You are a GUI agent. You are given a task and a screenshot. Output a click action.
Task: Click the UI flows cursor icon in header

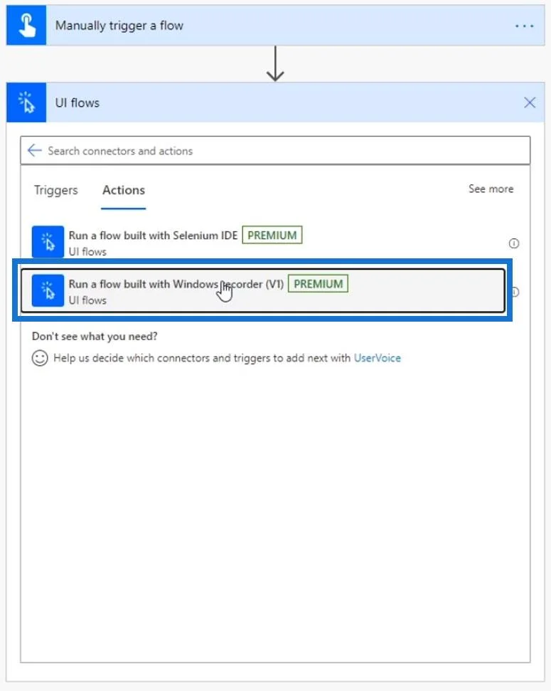click(26, 102)
